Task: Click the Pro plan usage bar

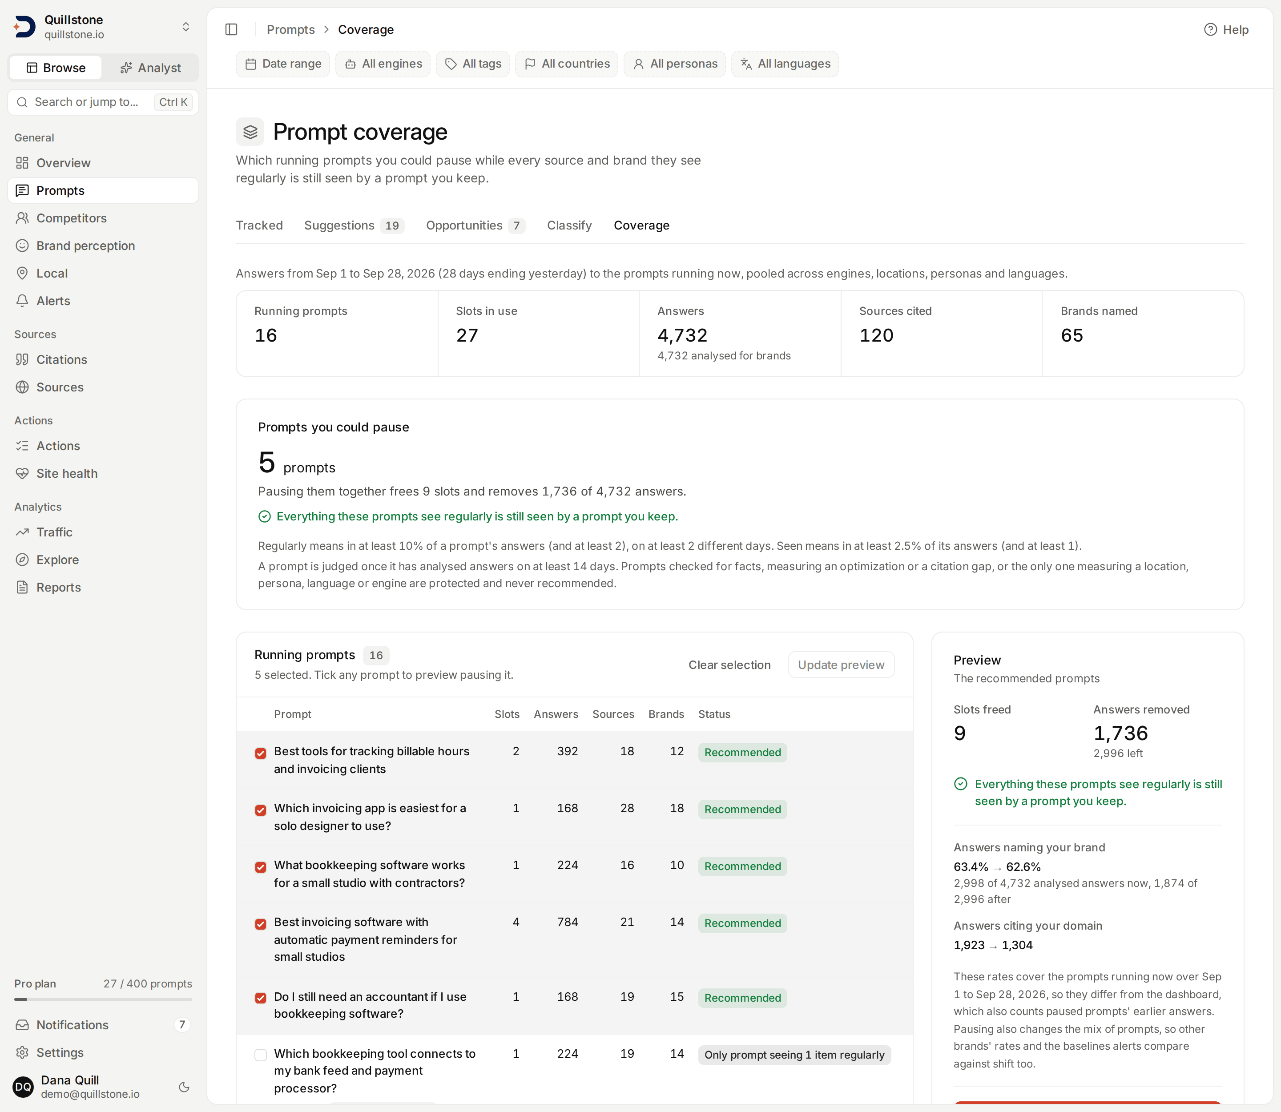Action: 103,999
